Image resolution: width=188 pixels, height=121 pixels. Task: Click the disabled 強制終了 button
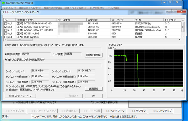click(x=74, y=96)
